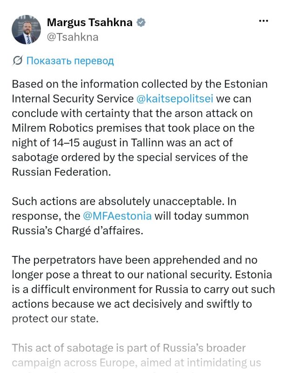Click the paragraph beginning "The perpetrators have been"
Image resolution: width=287 pixels, height=373 pixels.
[x=143, y=289]
